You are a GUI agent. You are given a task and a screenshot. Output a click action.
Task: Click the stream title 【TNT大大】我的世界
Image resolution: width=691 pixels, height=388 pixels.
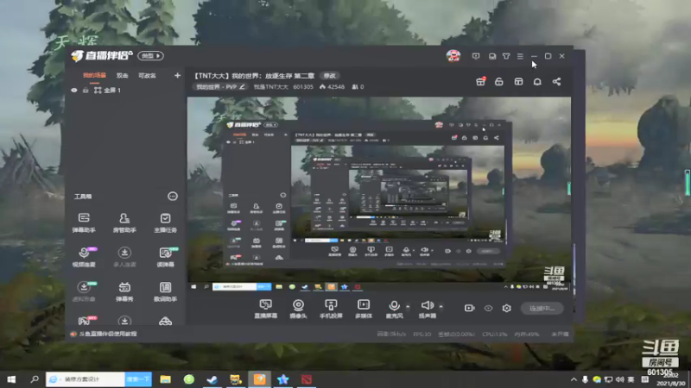click(x=254, y=76)
